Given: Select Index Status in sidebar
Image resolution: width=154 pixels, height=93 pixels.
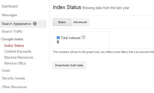Looking at the screenshot, I should pos(14,45).
